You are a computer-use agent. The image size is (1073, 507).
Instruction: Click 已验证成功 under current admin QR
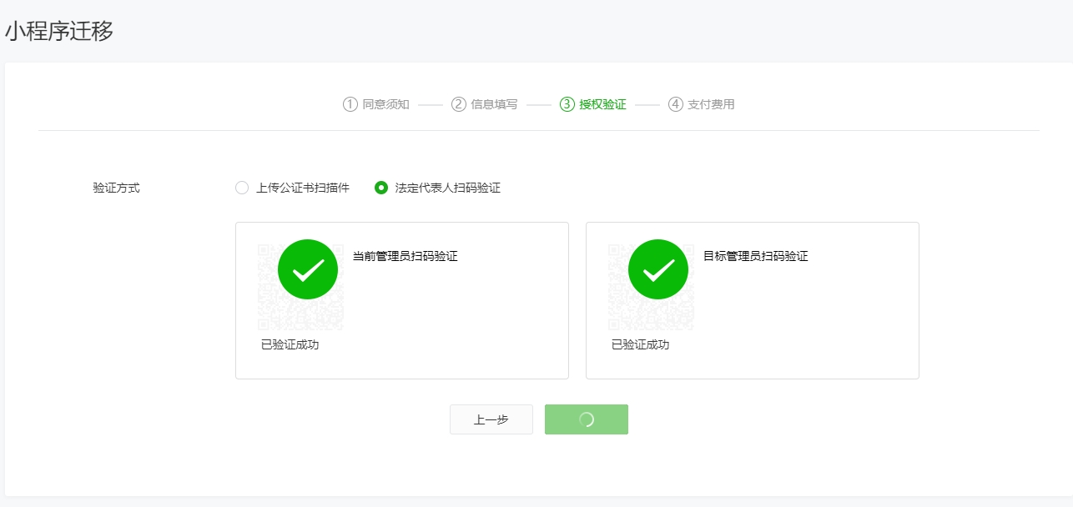pos(290,344)
